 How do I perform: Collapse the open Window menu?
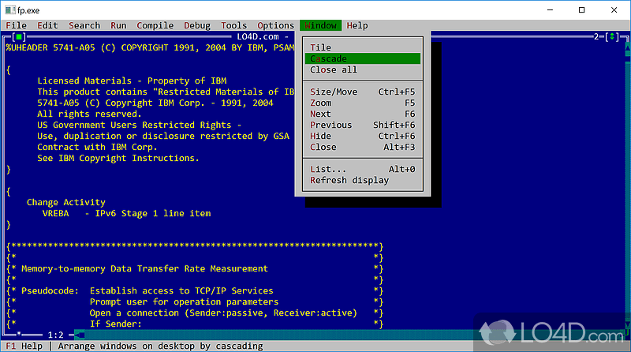point(320,25)
